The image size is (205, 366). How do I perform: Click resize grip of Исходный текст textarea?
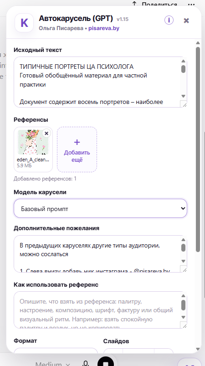click(184, 105)
